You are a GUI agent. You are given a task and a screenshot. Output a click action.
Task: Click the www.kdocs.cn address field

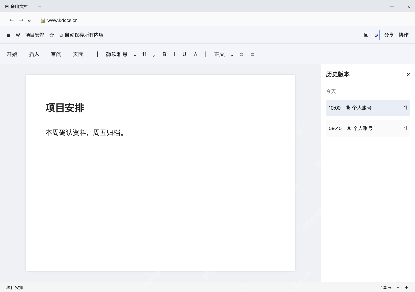(63, 20)
